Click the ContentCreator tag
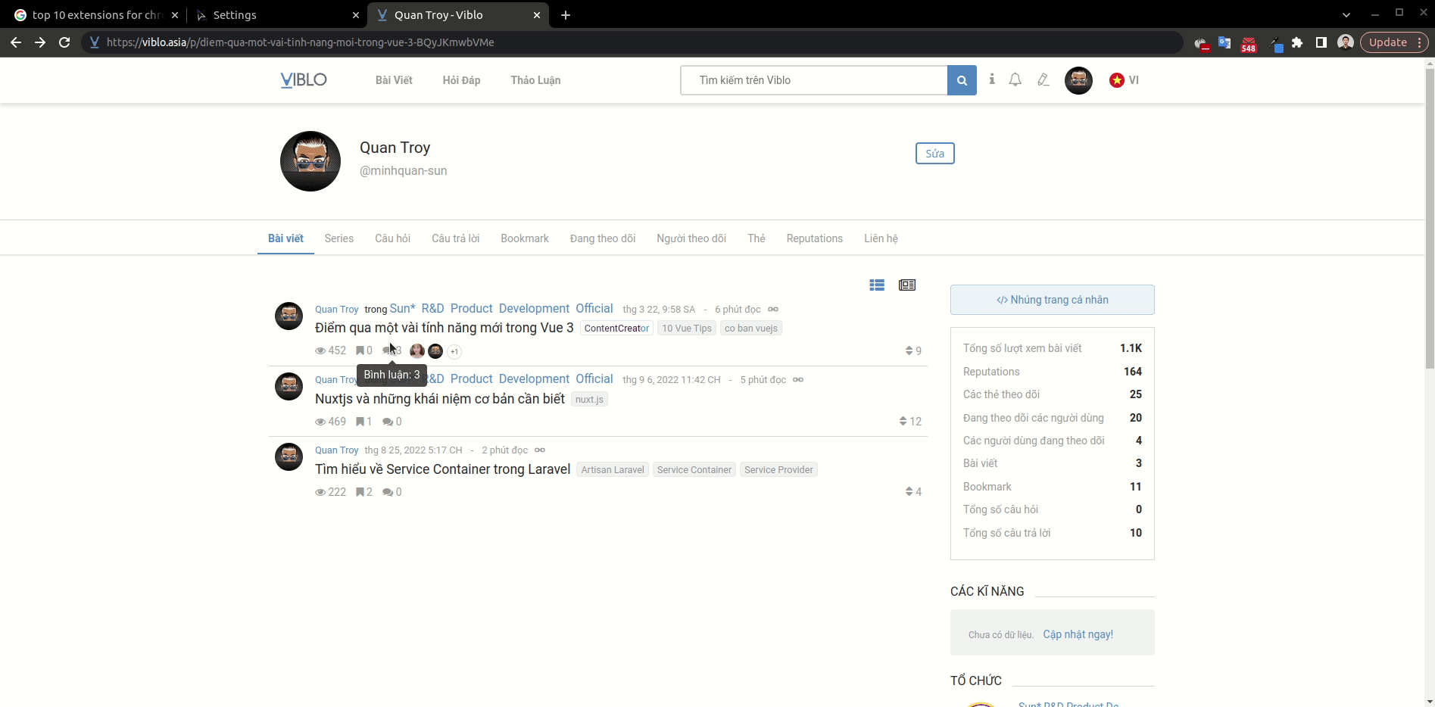Screen dimensions: 1435x707 point(616,329)
